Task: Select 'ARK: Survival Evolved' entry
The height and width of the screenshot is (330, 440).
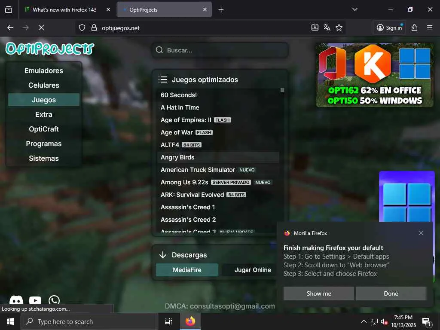Action: click(218, 195)
